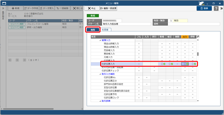Click the データ受入 toolbar button
This screenshot has height=115, width=224.
point(47,8)
